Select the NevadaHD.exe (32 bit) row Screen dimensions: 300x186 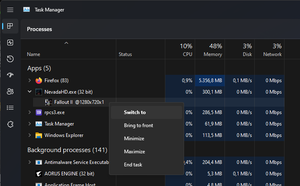point(153,92)
